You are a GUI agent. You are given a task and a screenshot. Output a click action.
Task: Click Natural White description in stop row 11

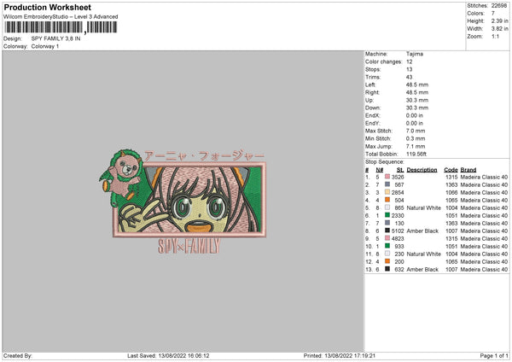pyautogui.click(x=424, y=254)
